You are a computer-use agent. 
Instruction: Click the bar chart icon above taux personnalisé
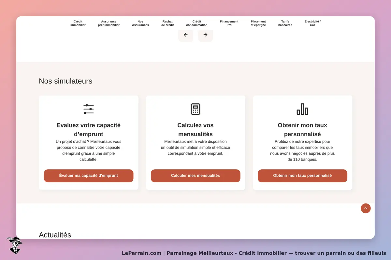(302, 109)
